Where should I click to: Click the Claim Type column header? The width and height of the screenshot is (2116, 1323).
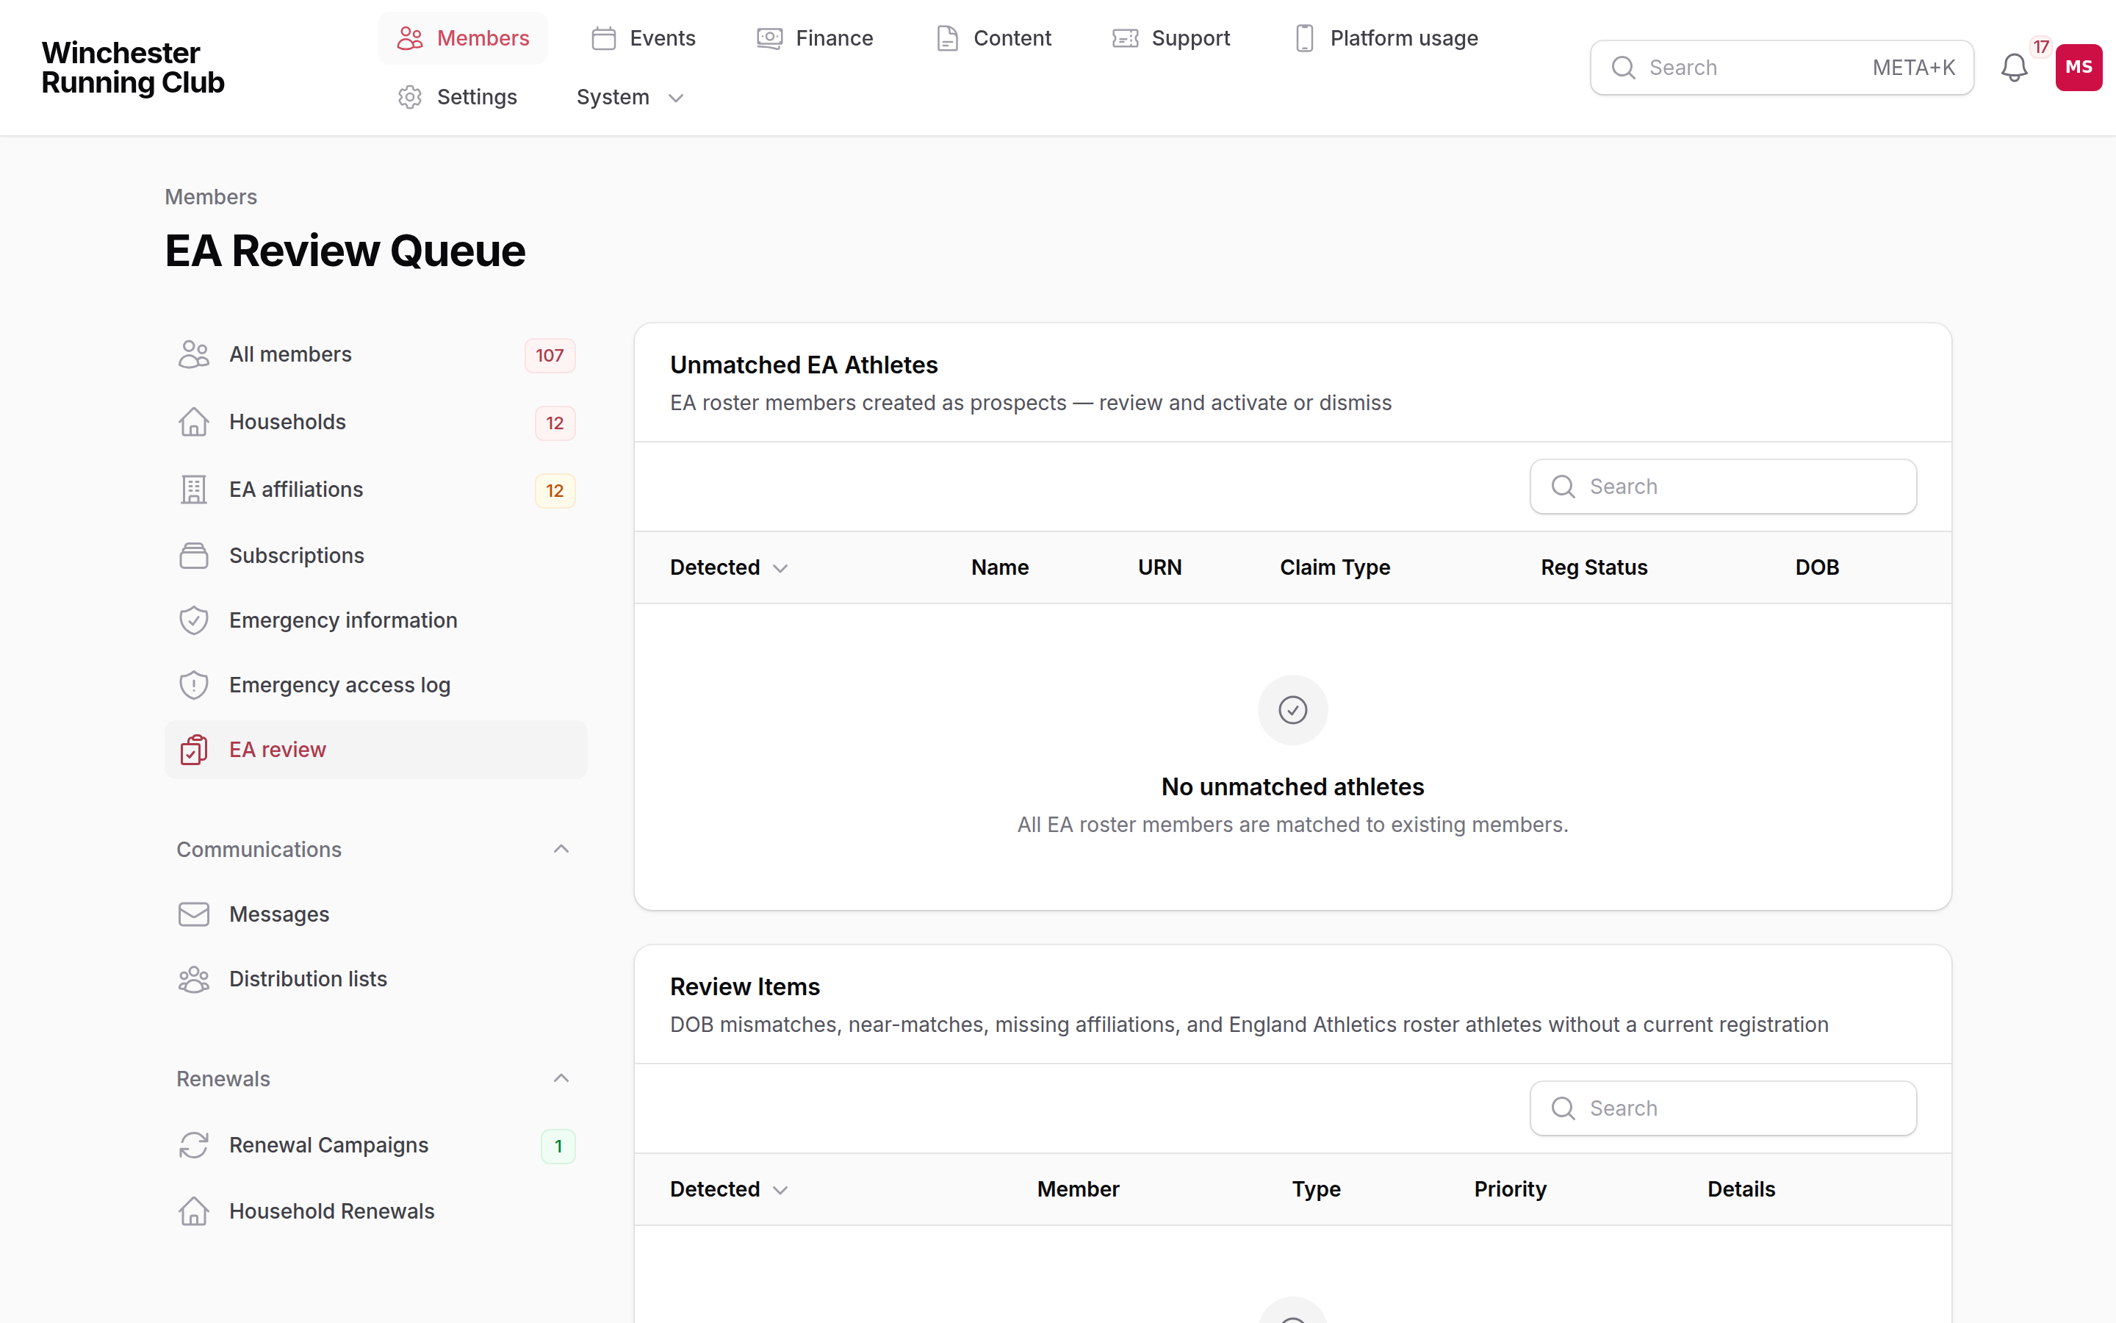tap(1334, 568)
